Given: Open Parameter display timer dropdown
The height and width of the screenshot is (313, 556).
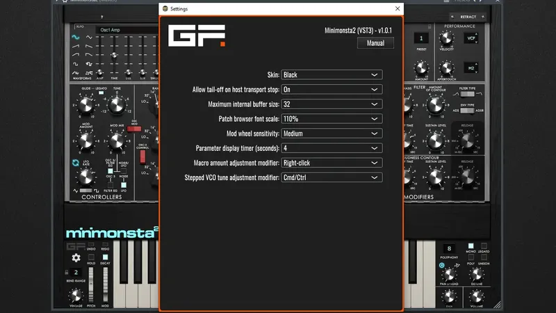Looking at the screenshot, I should point(332,148).
